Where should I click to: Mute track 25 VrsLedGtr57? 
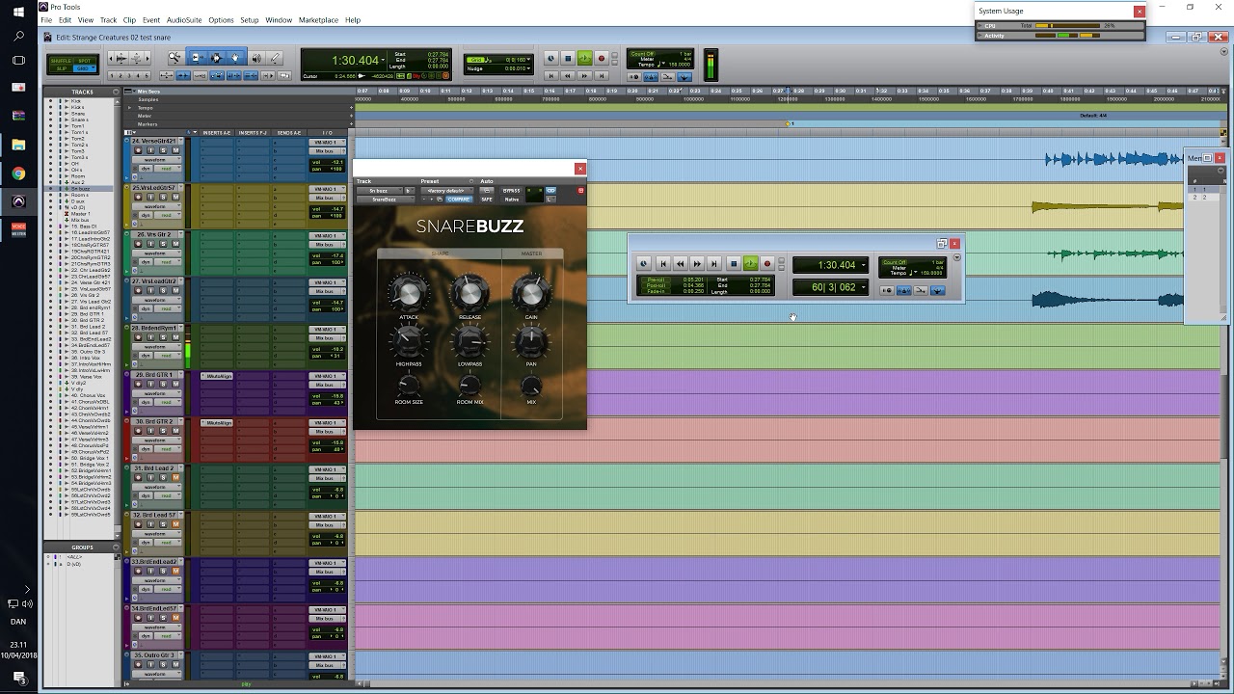point(175,197)
